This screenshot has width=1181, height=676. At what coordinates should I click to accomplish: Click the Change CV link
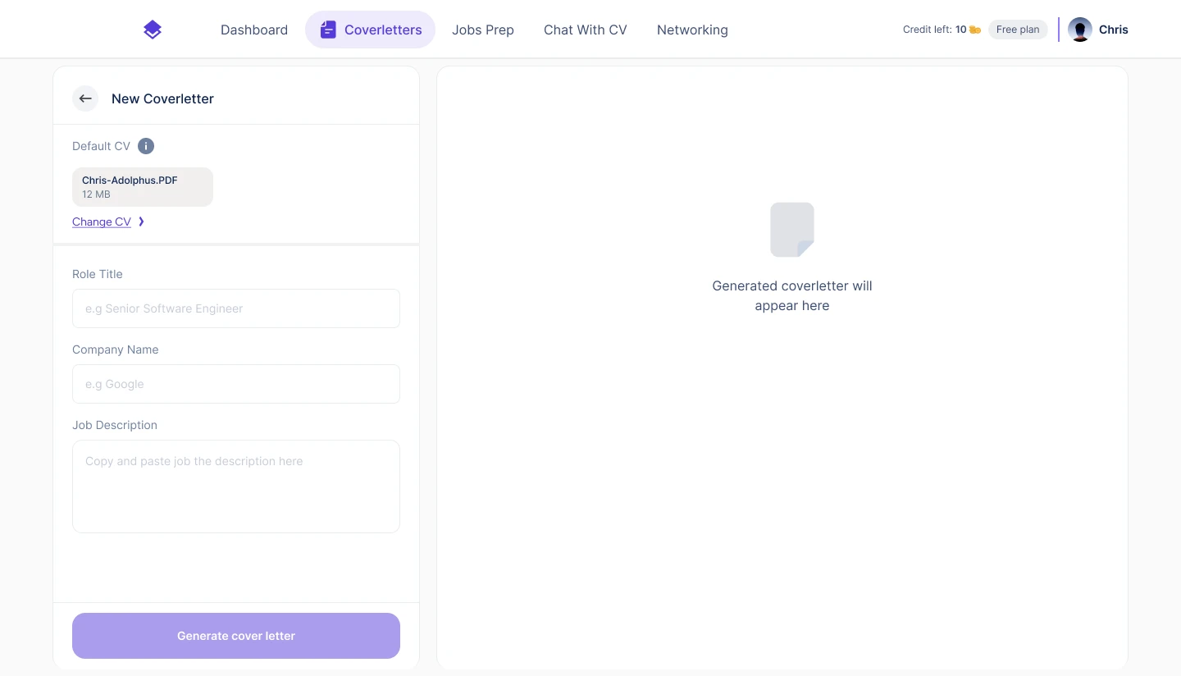pos(102,222)
